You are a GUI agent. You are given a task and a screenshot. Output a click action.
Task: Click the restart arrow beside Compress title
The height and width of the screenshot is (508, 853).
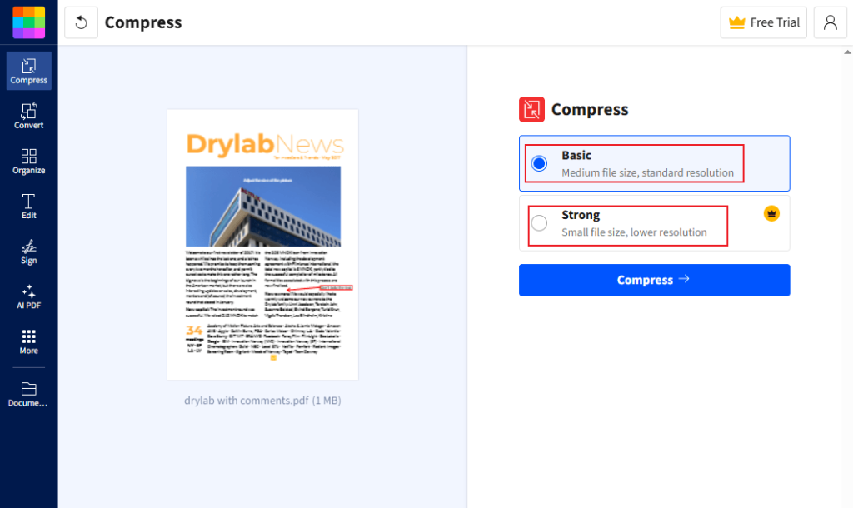pyautogui.click(x=81, y=22)
